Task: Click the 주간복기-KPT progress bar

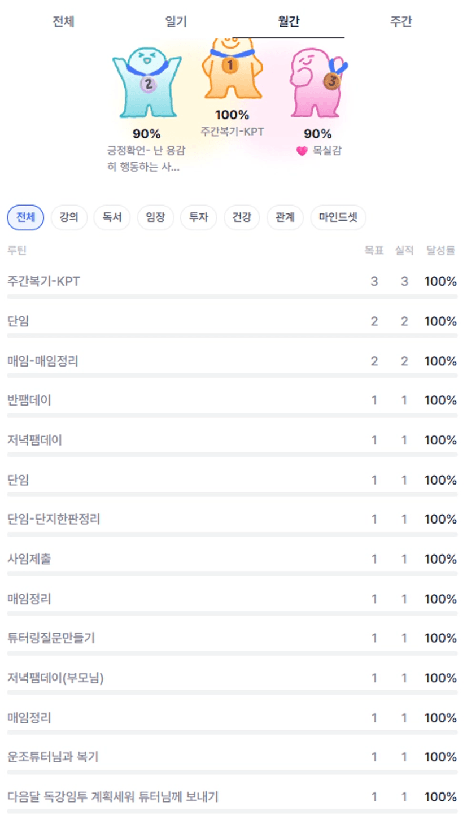Action: pos(232,296)
